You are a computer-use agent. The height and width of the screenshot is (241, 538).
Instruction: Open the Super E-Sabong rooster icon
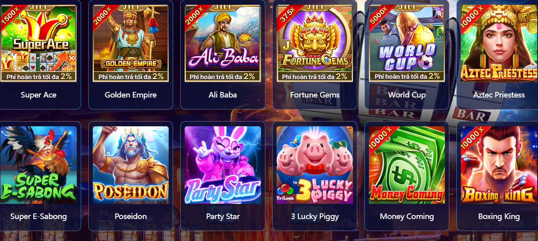click(x=38, y=165)
